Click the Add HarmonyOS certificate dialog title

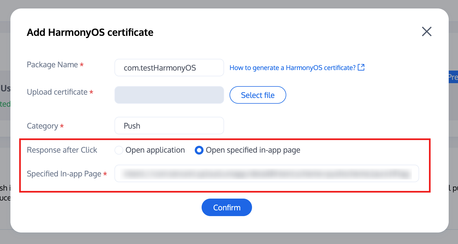[90, 33]
